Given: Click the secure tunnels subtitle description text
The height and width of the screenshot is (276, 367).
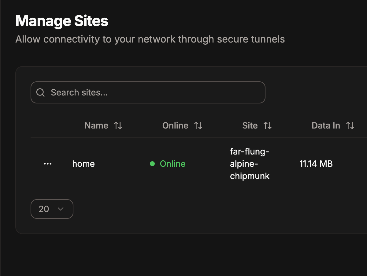Looking at the screenshot, I should tap(150, 39).
